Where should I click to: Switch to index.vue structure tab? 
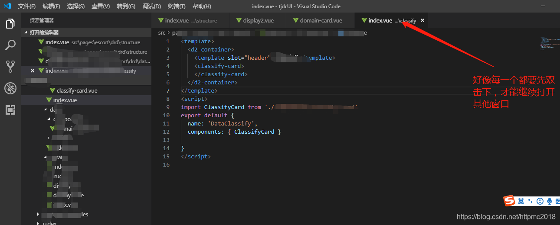click(190, 20)
